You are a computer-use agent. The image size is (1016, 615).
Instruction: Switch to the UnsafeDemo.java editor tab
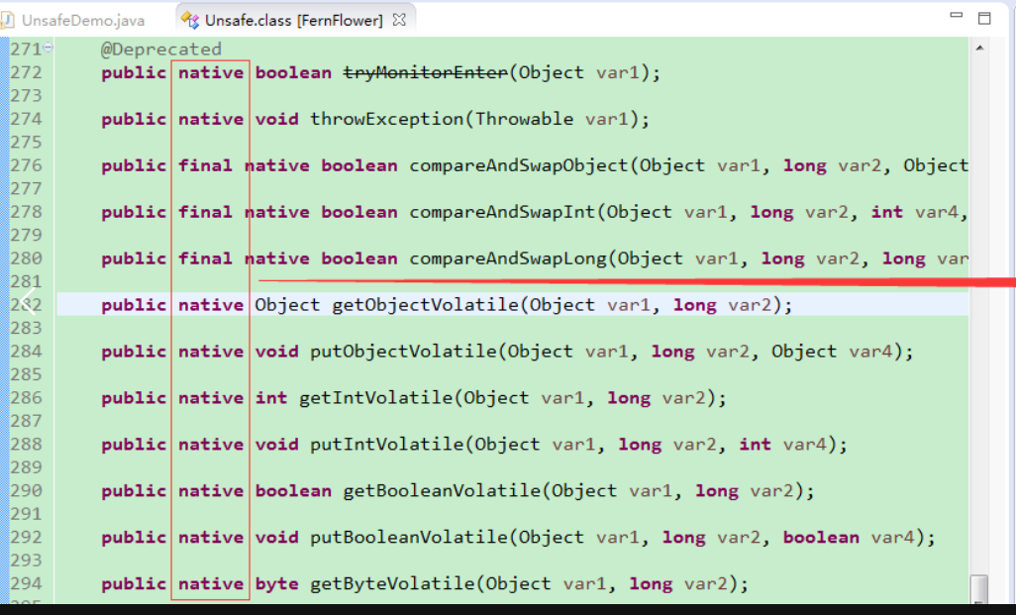pos(81,19)
